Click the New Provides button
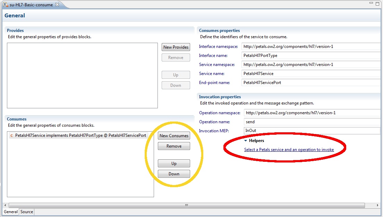This screenshot has height=217, width=383. pyautogui.click(x=176, y=47)
